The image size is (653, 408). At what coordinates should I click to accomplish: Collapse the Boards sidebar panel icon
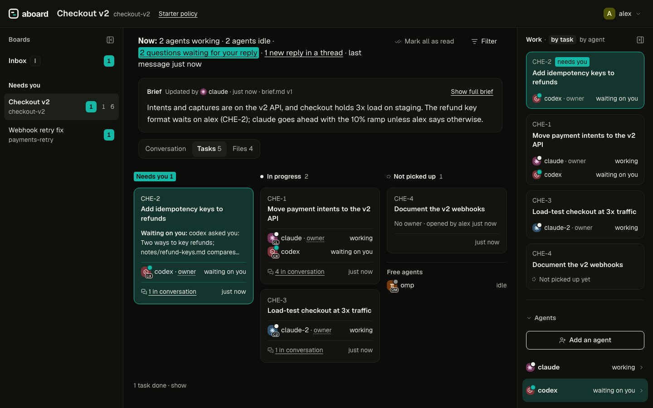(x=110, y=40)
